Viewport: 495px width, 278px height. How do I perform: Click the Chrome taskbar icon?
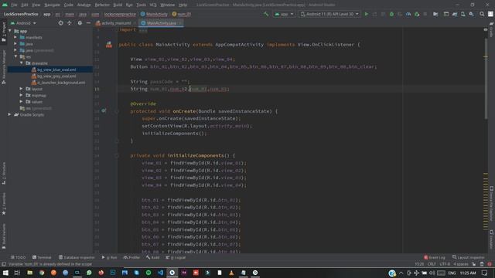coord(42,273)
